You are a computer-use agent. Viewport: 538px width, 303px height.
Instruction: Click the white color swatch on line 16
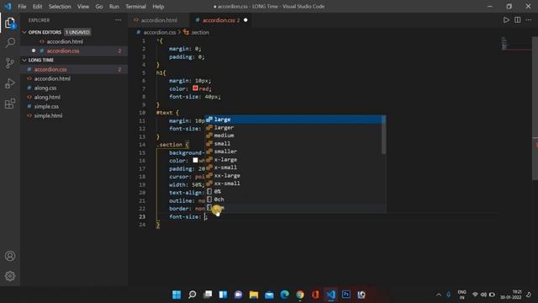[195, 160]
